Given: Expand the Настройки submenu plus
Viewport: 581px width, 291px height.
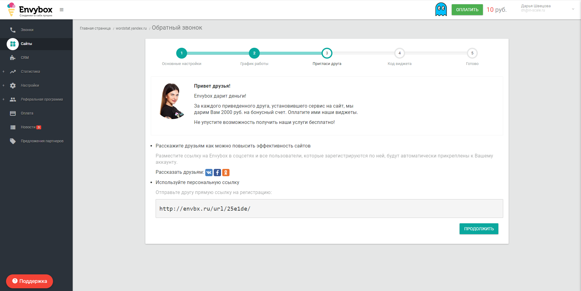Looking at the screenshot, I should click(3, 86).
